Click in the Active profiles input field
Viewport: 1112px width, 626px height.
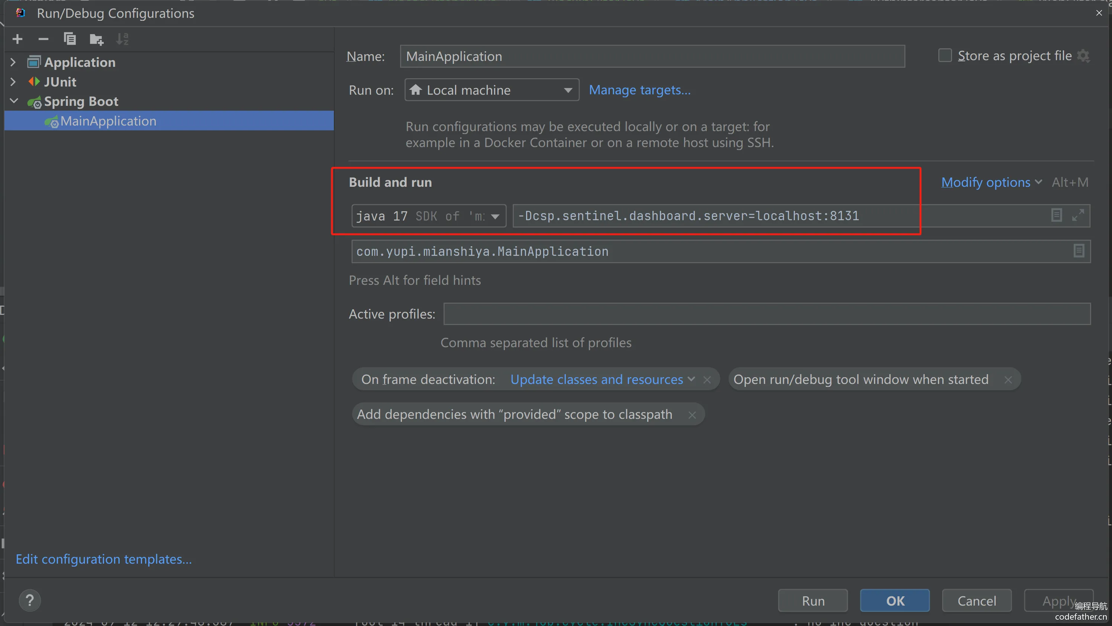click(767, 314)
